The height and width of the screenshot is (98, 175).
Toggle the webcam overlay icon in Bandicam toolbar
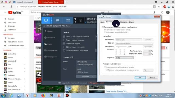coord(80,20)
